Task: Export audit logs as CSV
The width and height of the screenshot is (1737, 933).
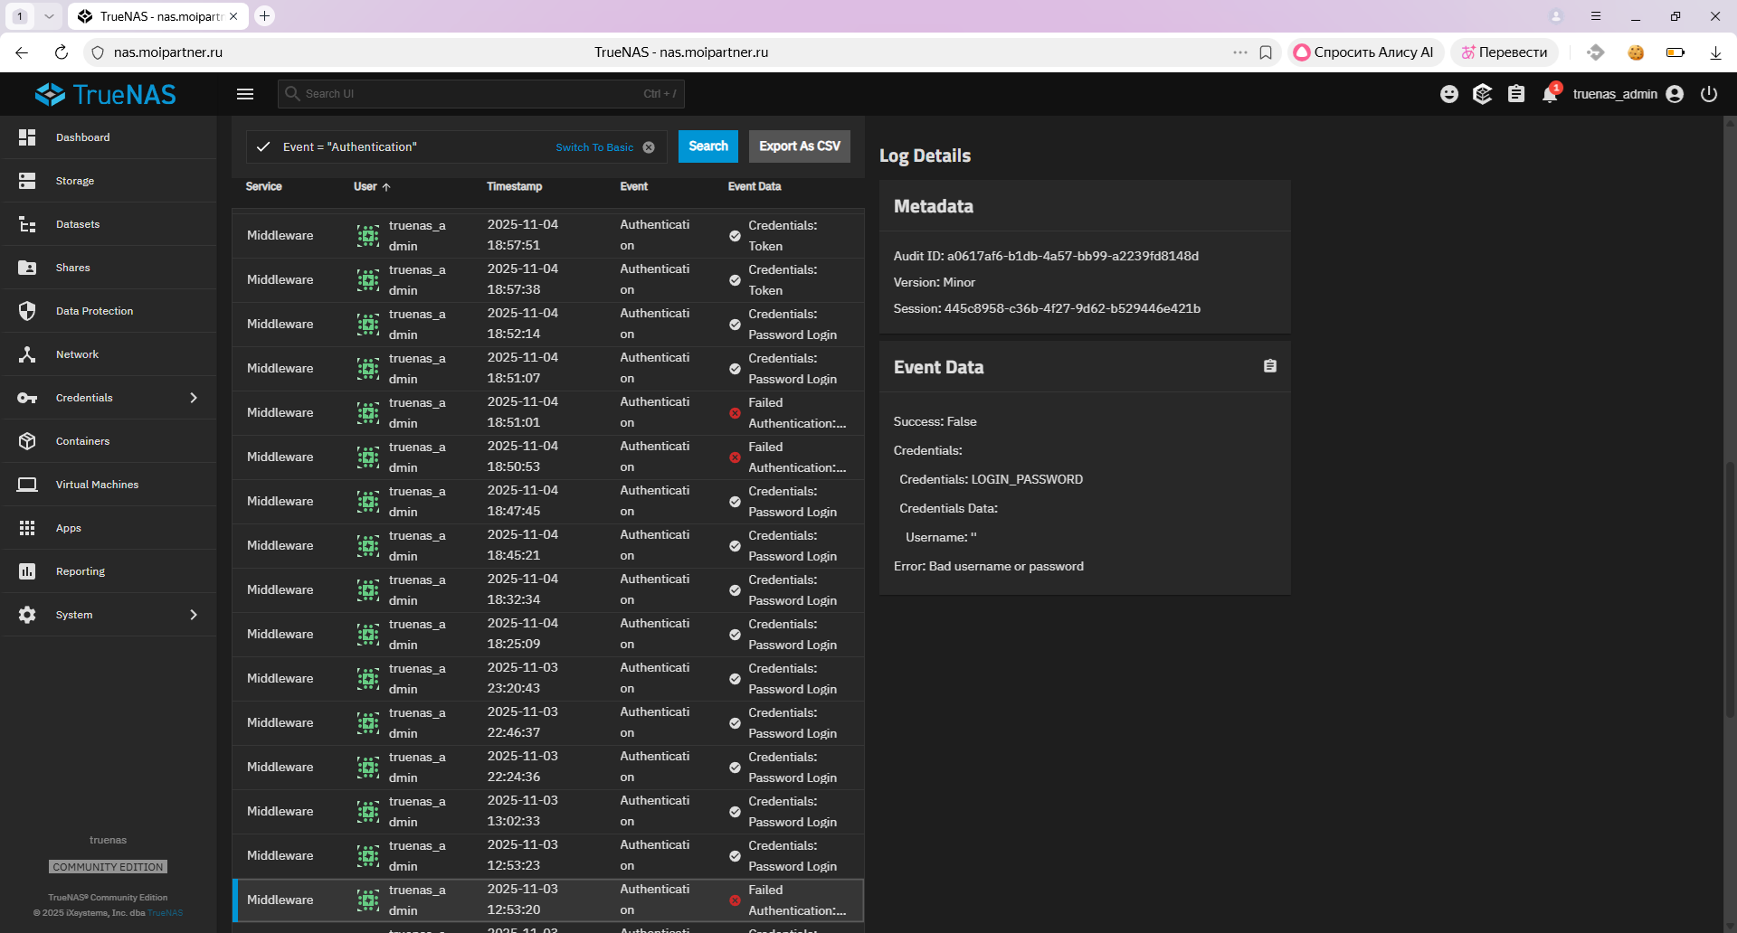Action: pos(799,146)
